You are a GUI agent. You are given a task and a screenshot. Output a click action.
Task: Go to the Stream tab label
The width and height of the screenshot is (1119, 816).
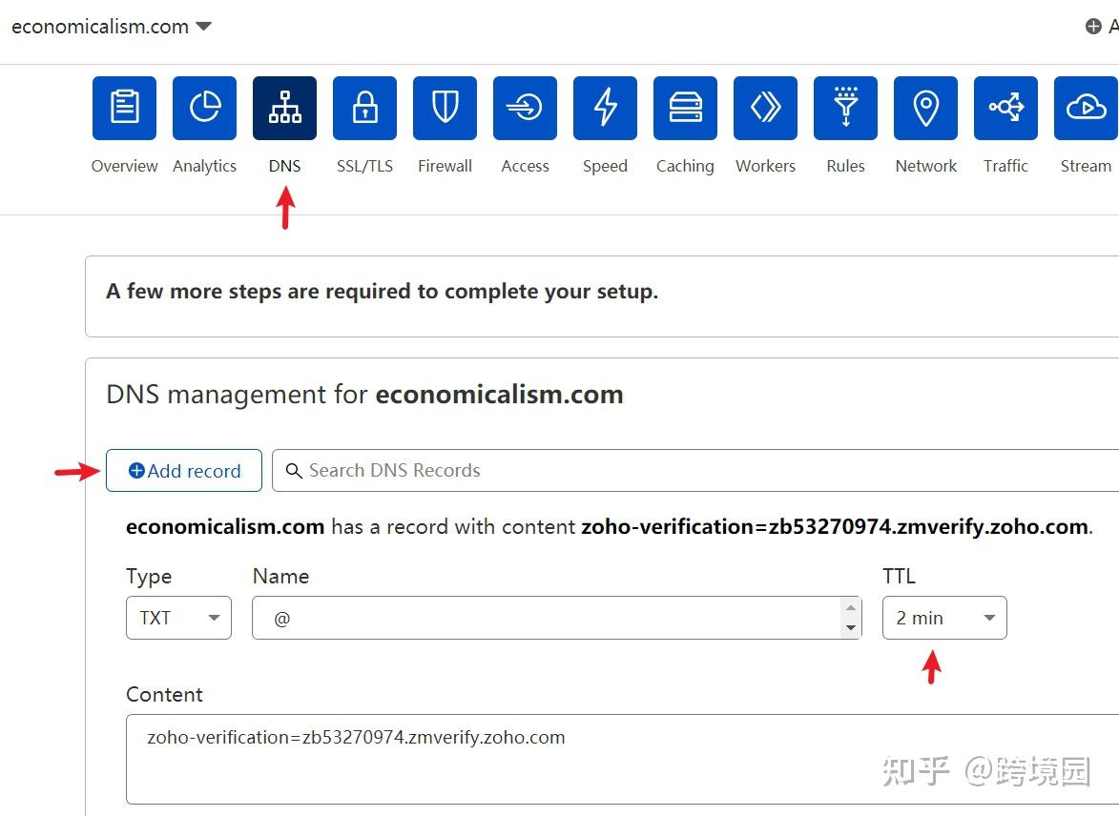[x=1087, y=166]
